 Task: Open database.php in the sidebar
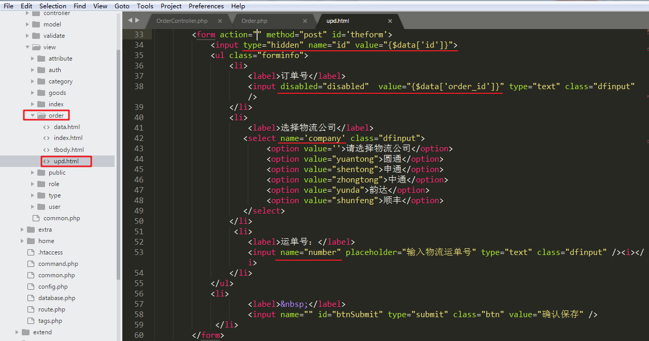pos(57,298)
